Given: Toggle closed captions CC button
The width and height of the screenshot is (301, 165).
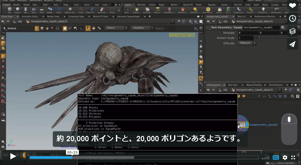Looking at the screenshot, I should pos(276,157).
